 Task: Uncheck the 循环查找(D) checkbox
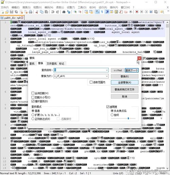tap(33, 101)
